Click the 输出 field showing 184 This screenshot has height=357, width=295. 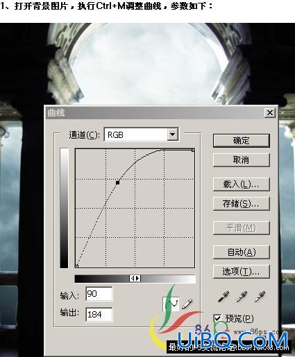(99, 314)
